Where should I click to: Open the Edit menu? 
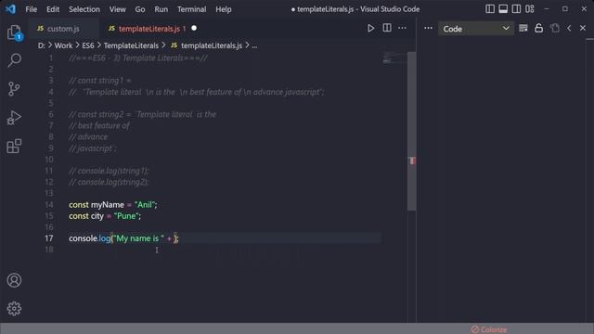click(x=53, y=9)
